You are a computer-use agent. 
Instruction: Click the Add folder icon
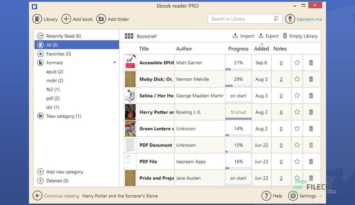coord(101,19)
